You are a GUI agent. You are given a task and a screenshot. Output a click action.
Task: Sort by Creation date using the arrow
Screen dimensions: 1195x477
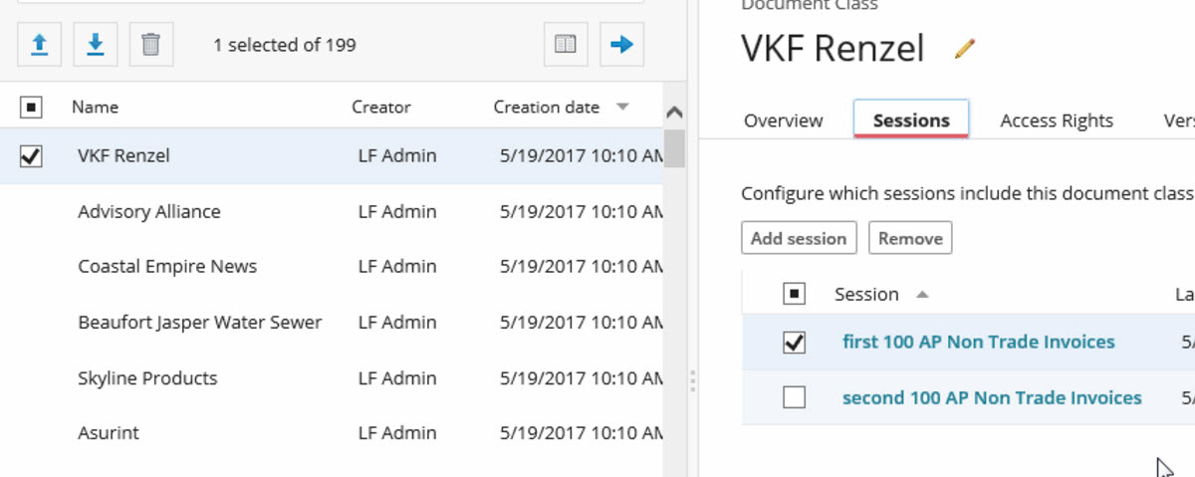coord(622,107)
